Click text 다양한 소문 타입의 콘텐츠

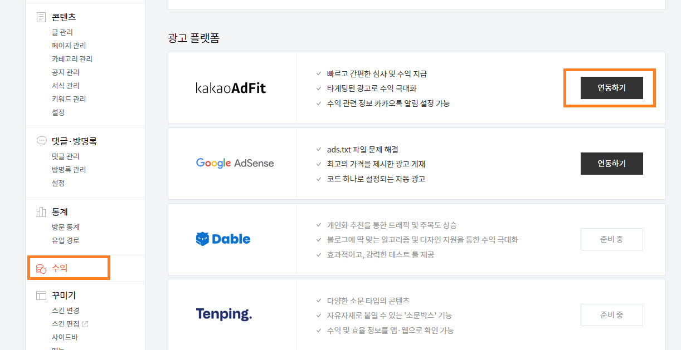368,301
